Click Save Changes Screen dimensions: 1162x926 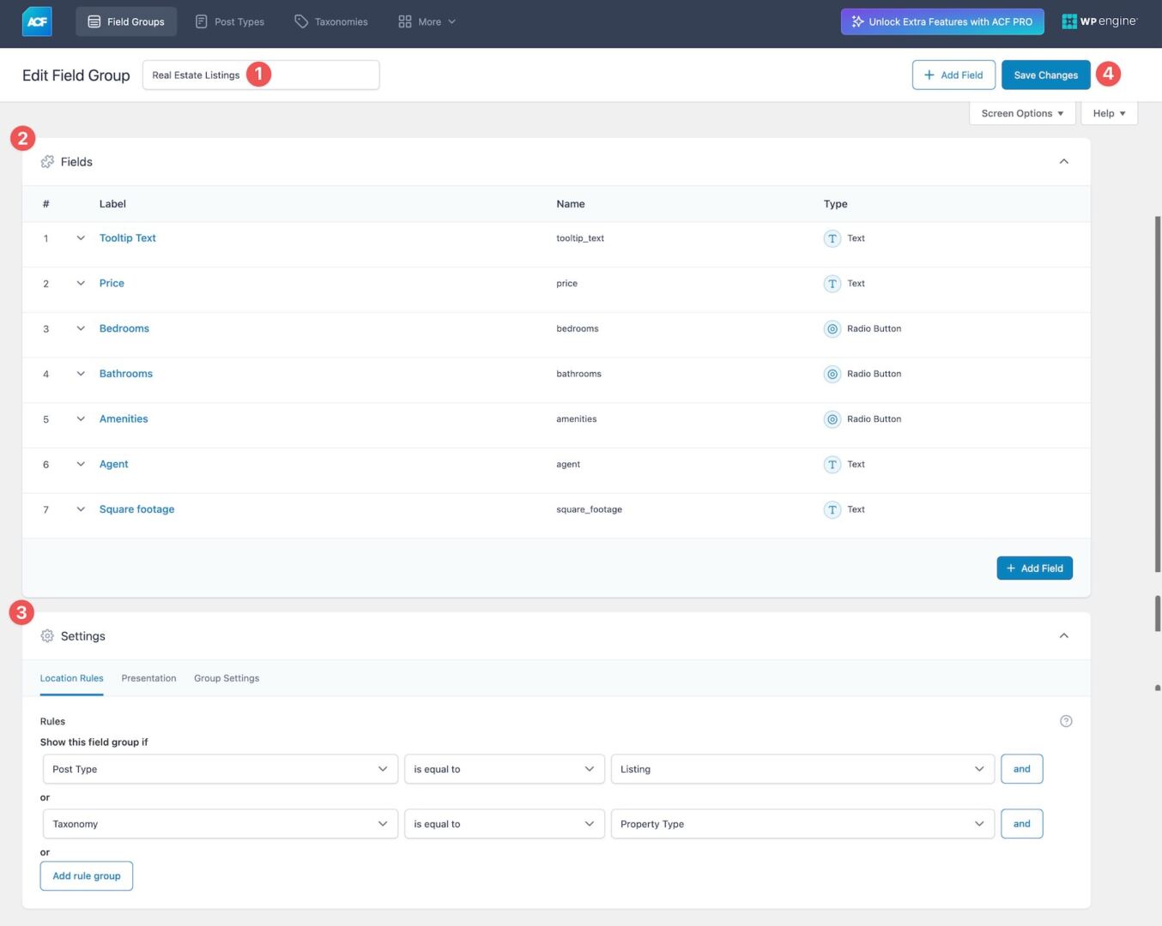click(x=1045, y=75)
